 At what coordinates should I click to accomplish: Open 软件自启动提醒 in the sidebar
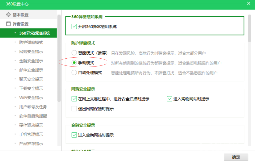click(x=33, y=116)
